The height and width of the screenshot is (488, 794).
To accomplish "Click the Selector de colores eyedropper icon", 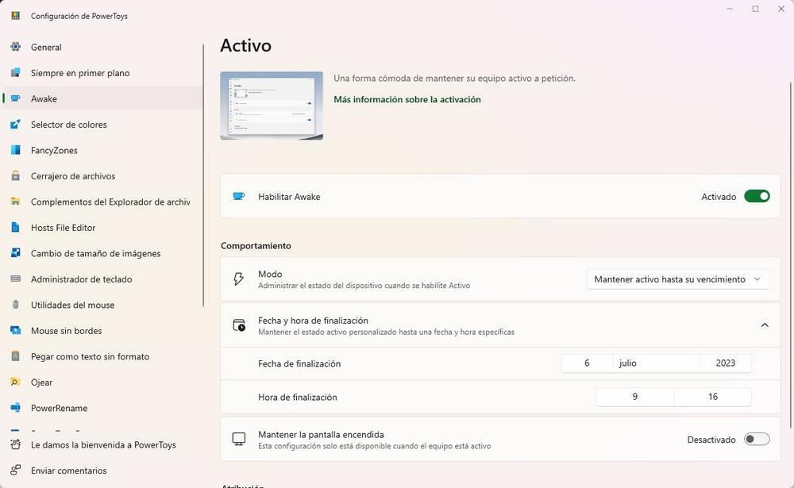I will [16, 125].
